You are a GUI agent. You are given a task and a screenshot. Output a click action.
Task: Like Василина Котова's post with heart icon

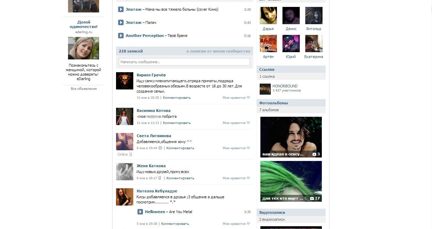click(248, 123)
